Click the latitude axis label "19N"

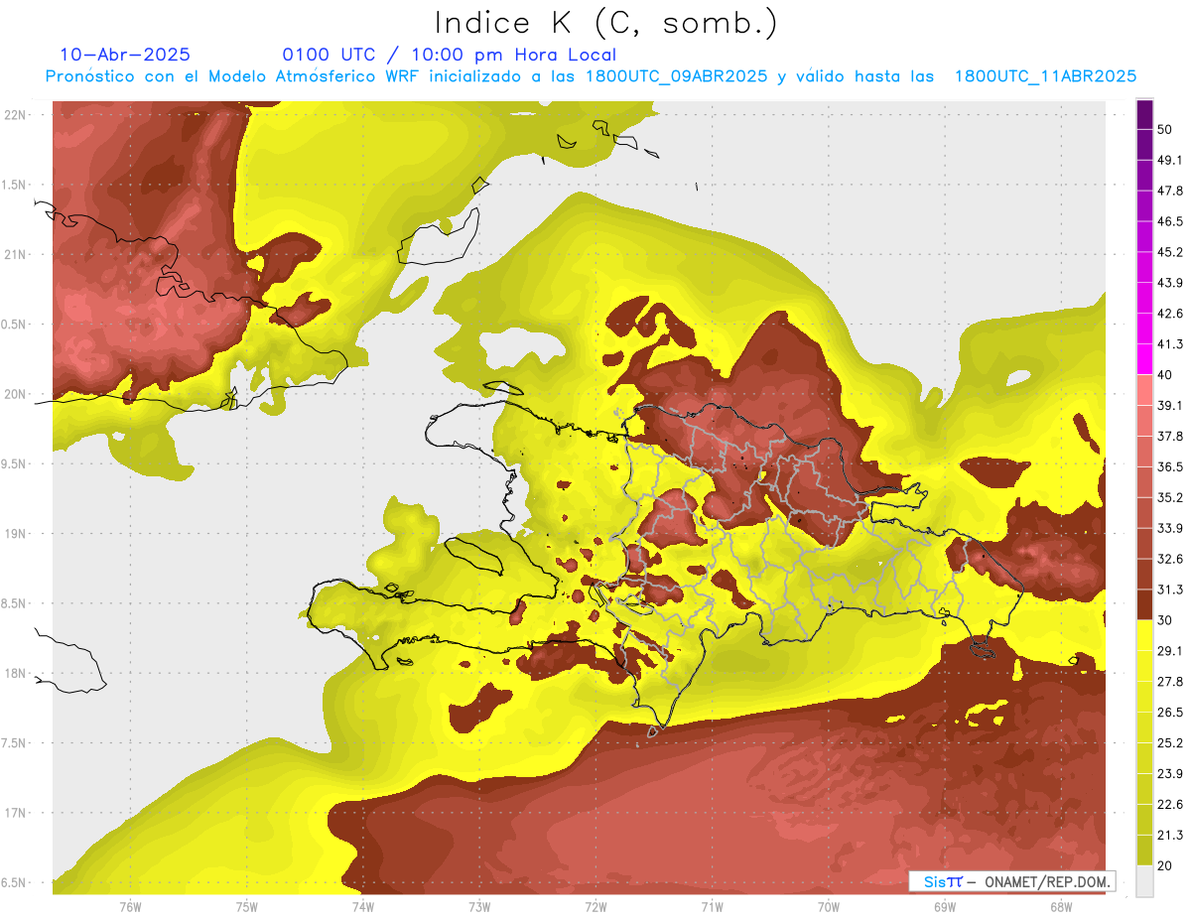click(17, 534)
